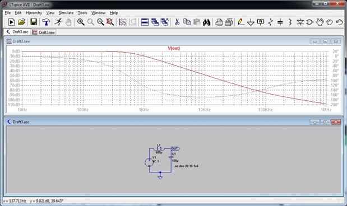Click the Undo arrow icon
Viewport: 347px width, 206px height.
click(339, 22)
